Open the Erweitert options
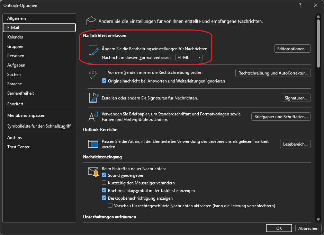This screenshot has width=324, height=235. coord(39,104)
